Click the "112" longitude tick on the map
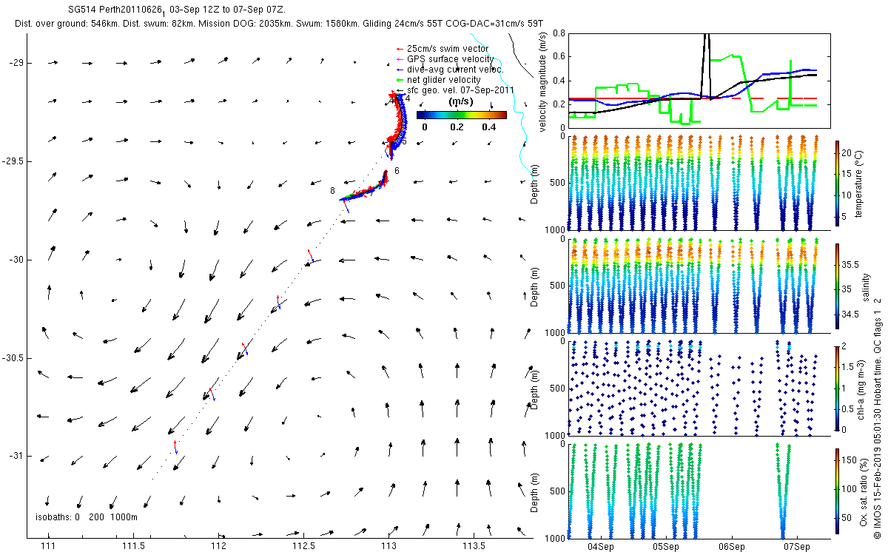This screenshot has width=888, height=555. coord(219,546)
